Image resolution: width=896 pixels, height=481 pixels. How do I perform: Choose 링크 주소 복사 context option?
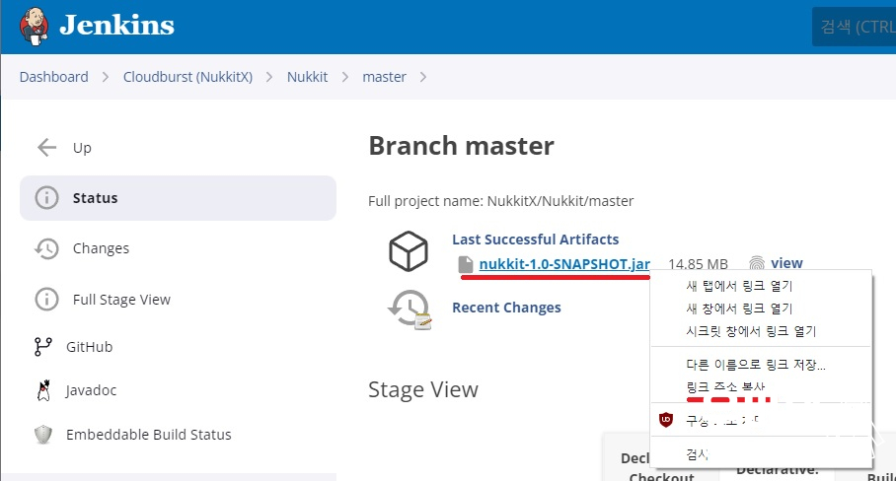761,386
